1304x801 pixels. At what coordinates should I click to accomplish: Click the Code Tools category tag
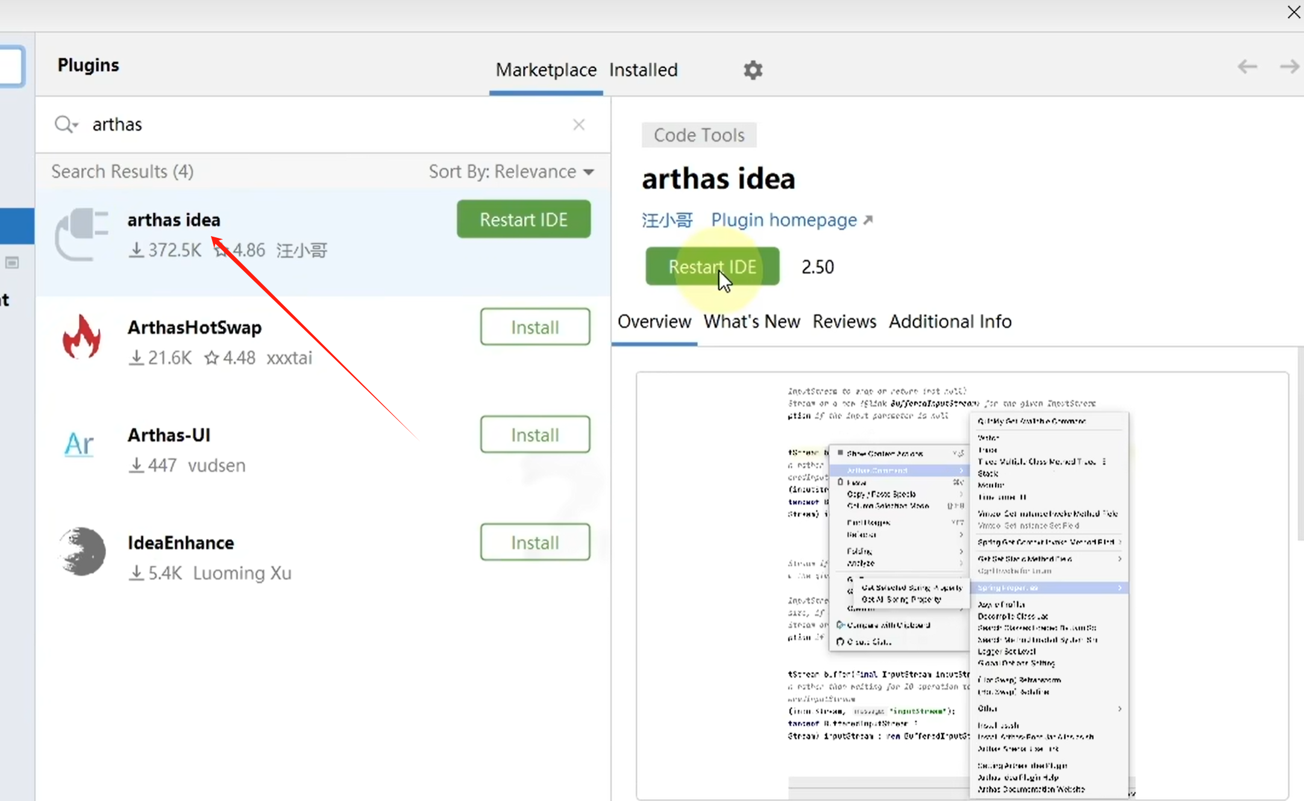(x=699, y=135)
